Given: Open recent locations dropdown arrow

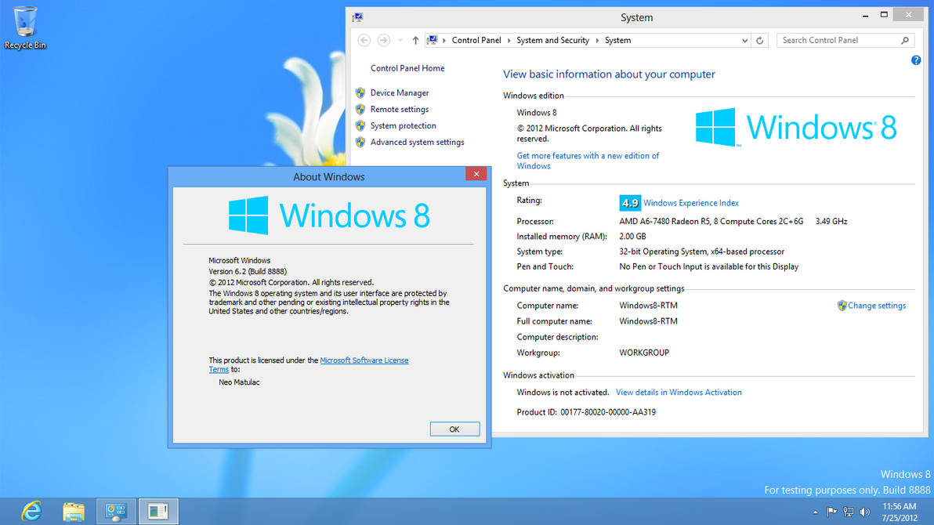Looking at the screenshot, I should click(400, 41).
